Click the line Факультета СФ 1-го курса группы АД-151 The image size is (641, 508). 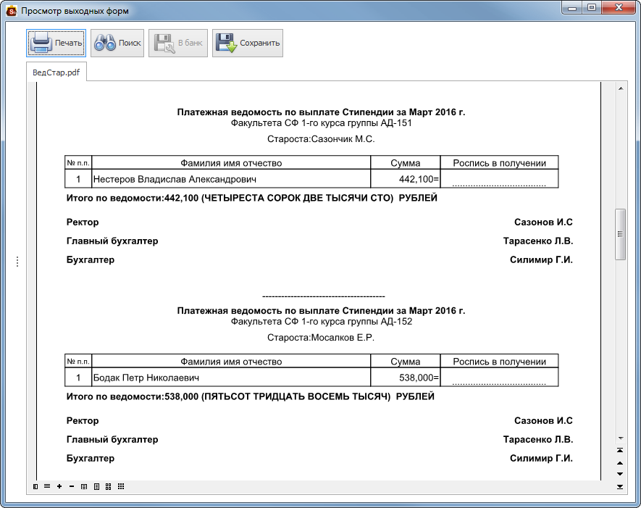click(x=322, y=123)
